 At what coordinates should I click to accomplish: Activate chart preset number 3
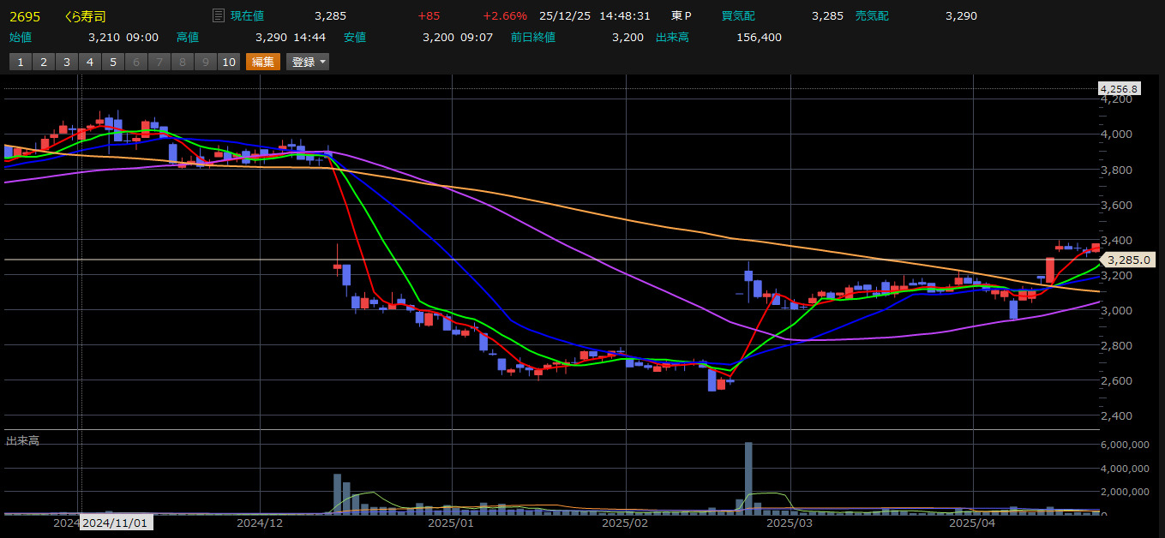pyautogui.click(x=66, y=62)
